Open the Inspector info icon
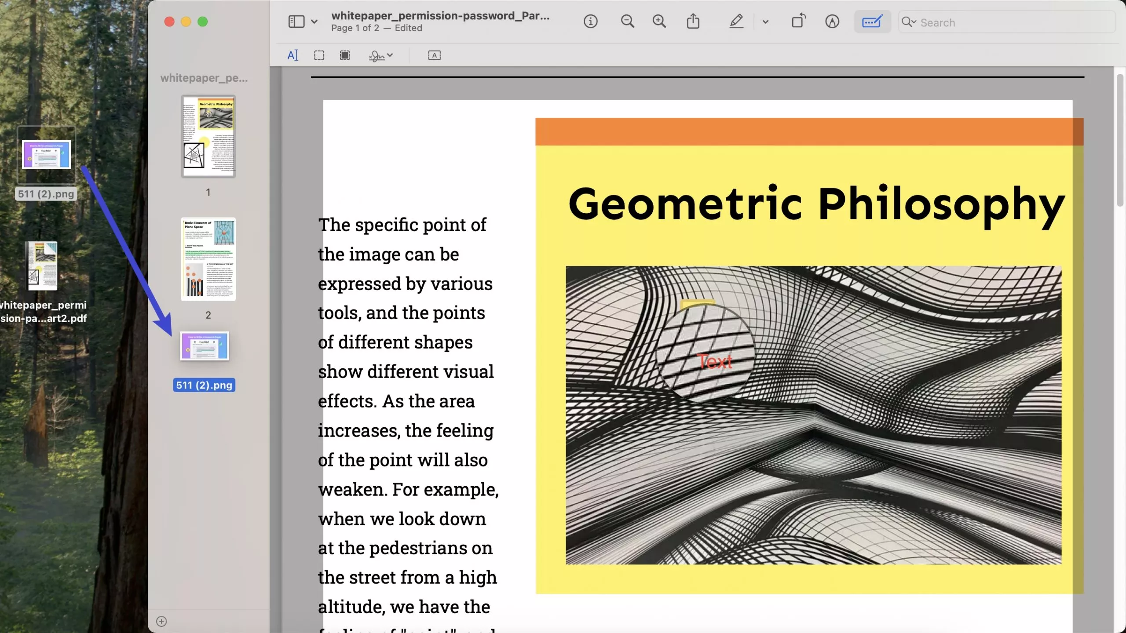This screenshot has height=633, width=1126. tap(590, 22)
